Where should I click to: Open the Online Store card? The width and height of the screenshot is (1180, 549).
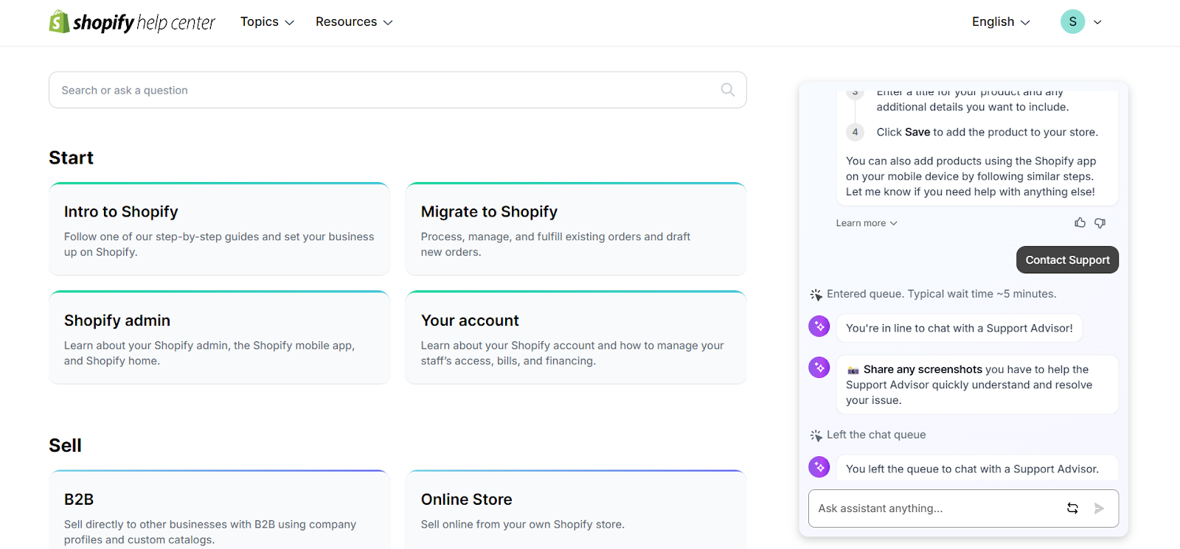tap(576, 509)
